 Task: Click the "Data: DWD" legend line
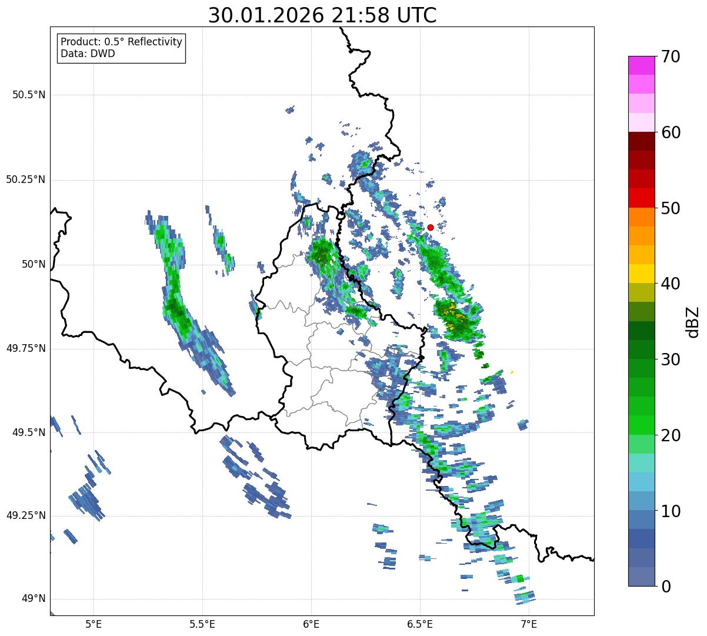pos(88,54)
